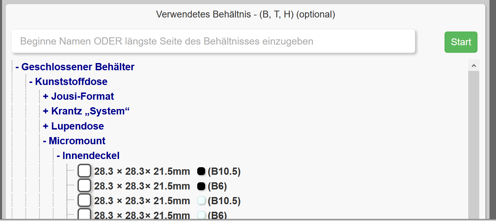Collapse the Innendeckel node
The height and width of the screenshot is (221, 496).
click(88, 156)
